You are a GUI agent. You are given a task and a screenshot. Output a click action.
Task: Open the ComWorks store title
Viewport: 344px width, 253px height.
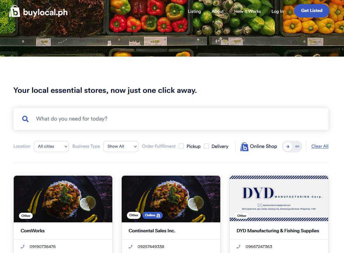(x=33, y=231)
